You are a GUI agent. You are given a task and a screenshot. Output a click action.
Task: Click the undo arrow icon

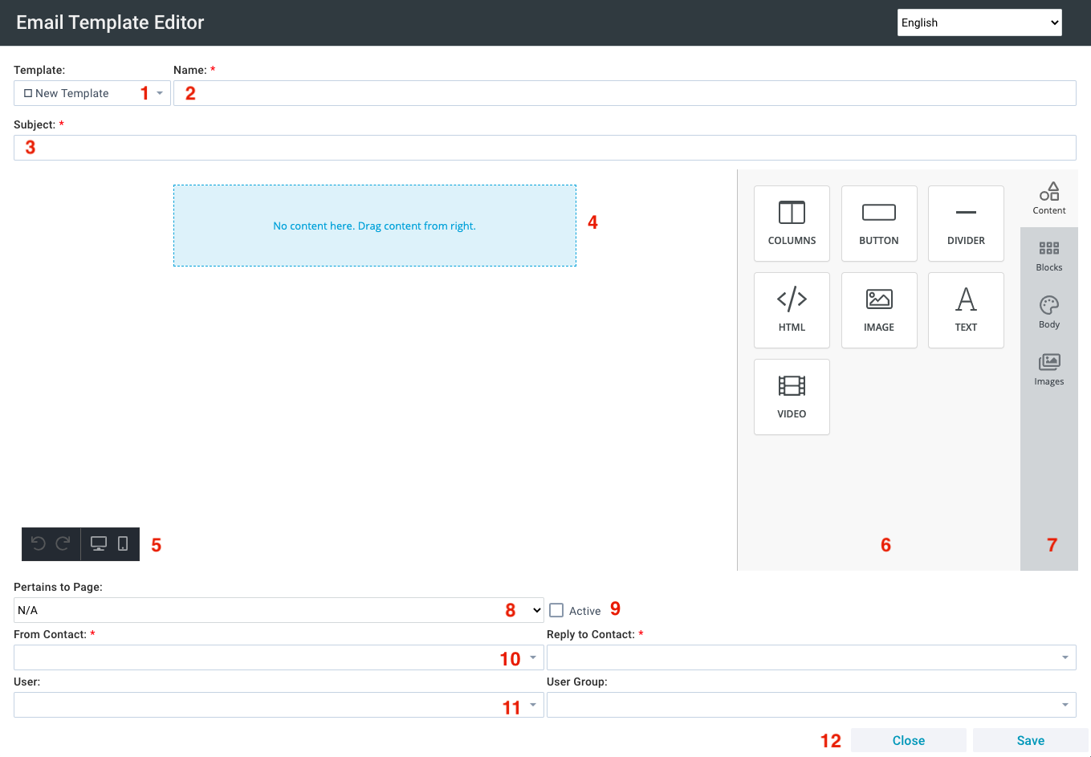coord(38,543)
